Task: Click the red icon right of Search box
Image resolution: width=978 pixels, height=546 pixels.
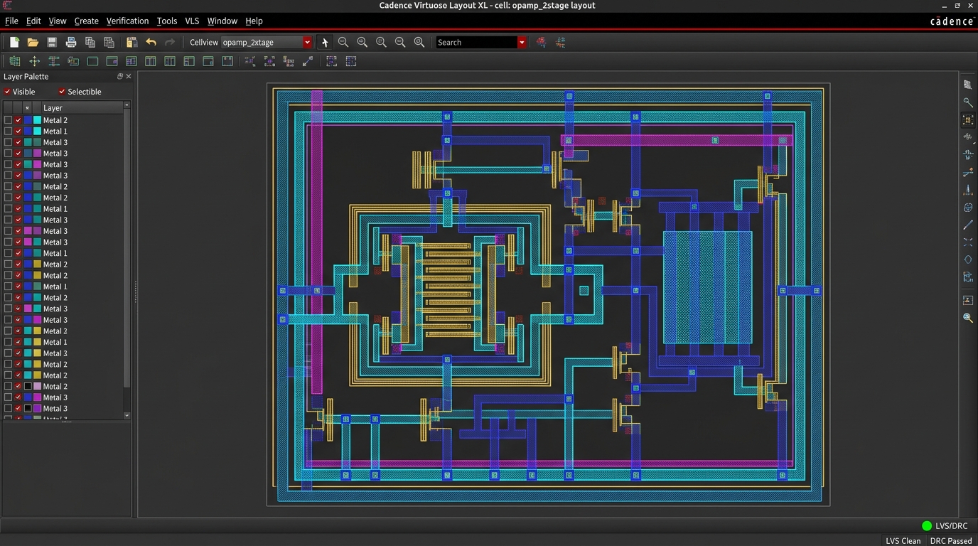Action: [542, 43]
